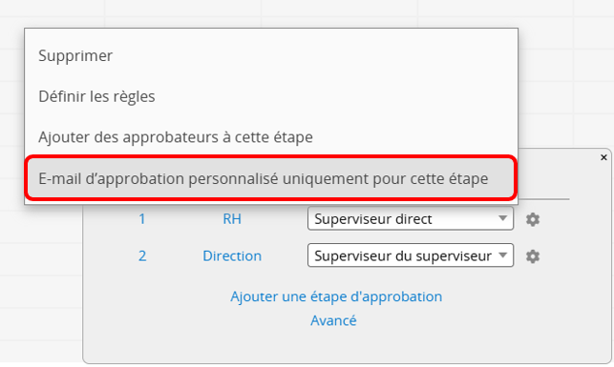Expand the Superviseur direct dropdown
614x367 pixels.
coord(411,218)
